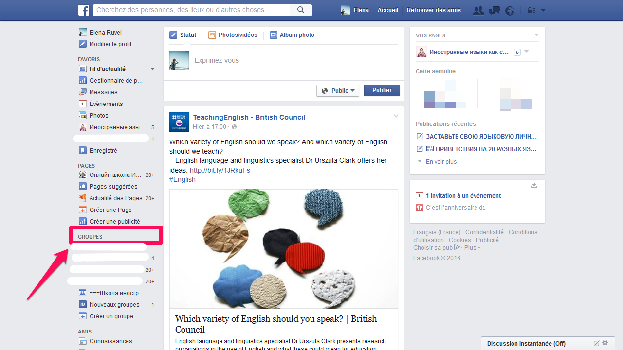Open the bit.ly/1JRkuFs link

click(x=220, y=170)
